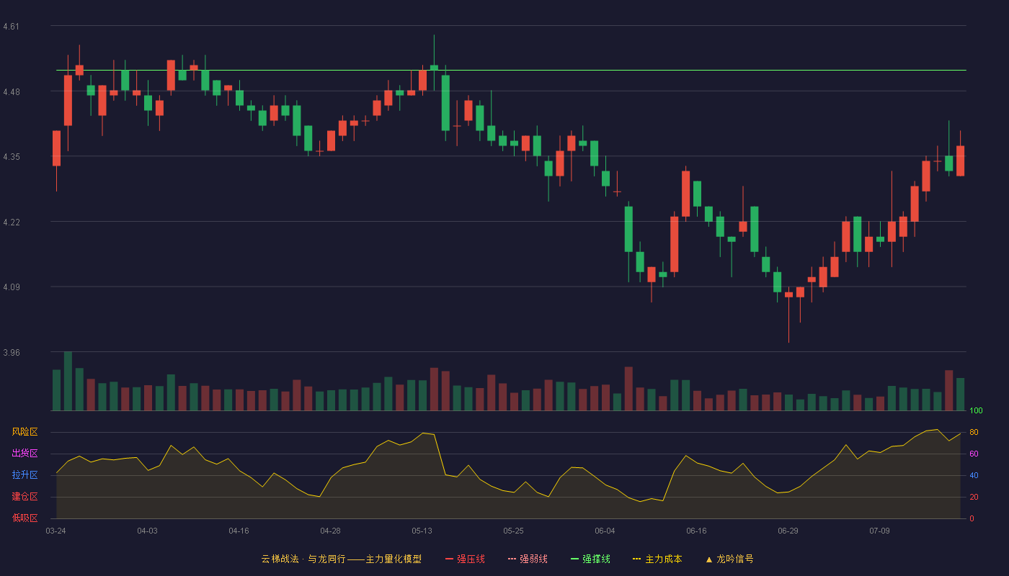Click the 3.96 price axis label

point(12,353)
